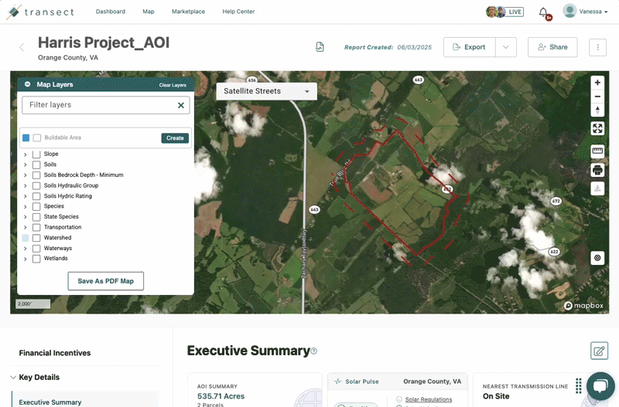The image size is (619, 407).
Task: Reset the map compass bearing
Action: click(597, 110)
